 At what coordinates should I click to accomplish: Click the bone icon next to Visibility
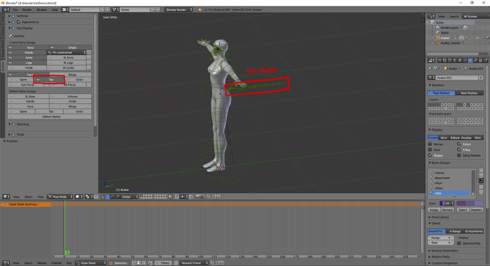(x=10, y=36)
